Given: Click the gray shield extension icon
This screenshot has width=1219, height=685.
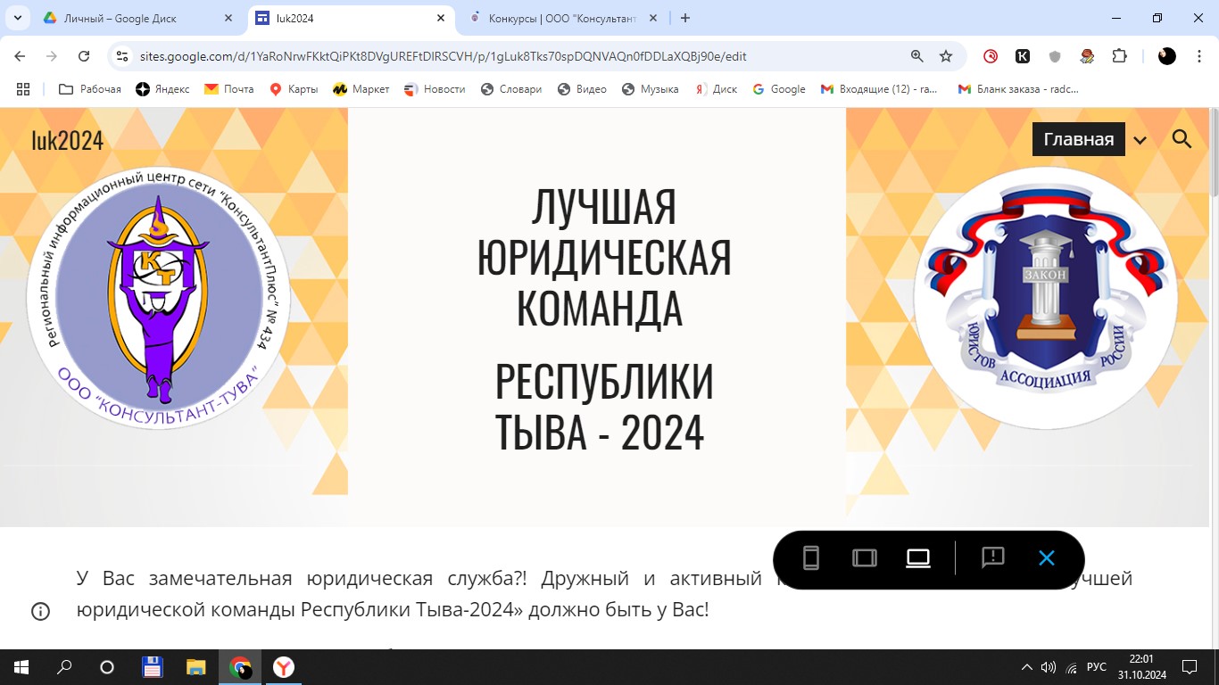Looking at the screenshot, I should click(1055, 56).
